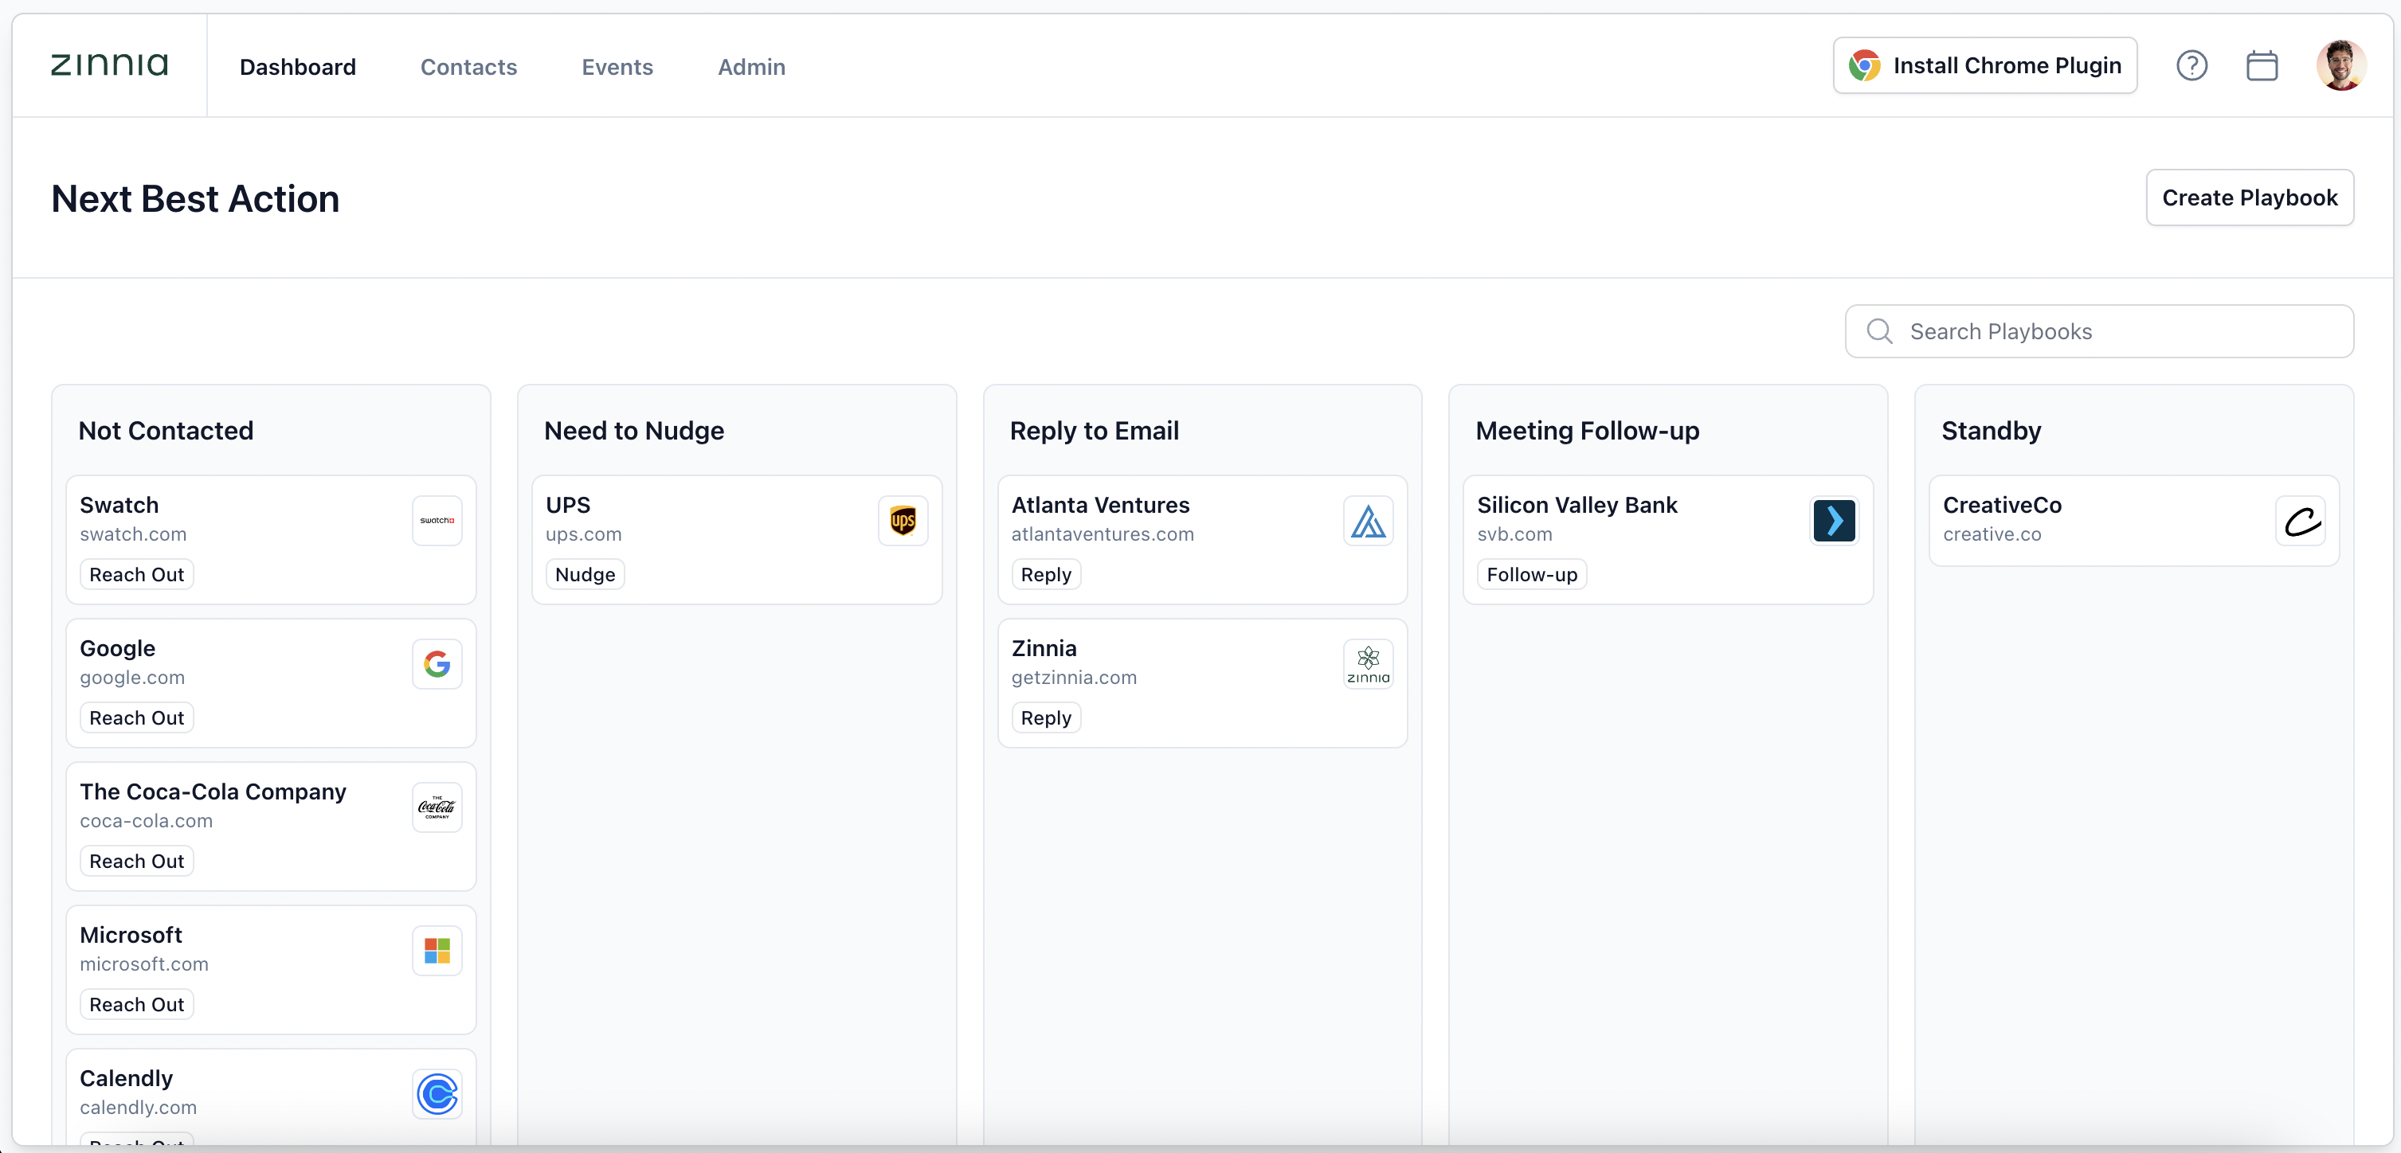Click the Calendly logo icon
The height and width of the screenshot is (1153, 2401).
coord(437,1093)
